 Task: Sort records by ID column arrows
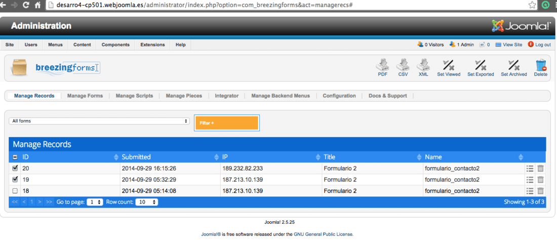click(116, 157)
